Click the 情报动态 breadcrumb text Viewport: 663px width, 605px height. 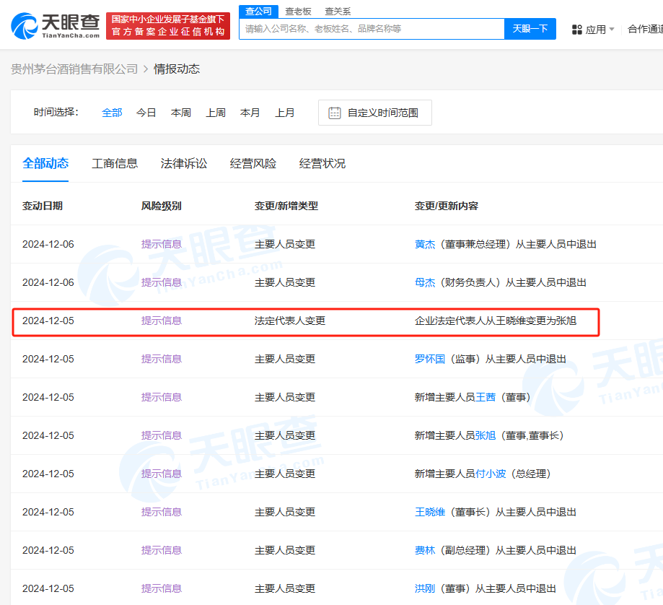coord(177,69)
